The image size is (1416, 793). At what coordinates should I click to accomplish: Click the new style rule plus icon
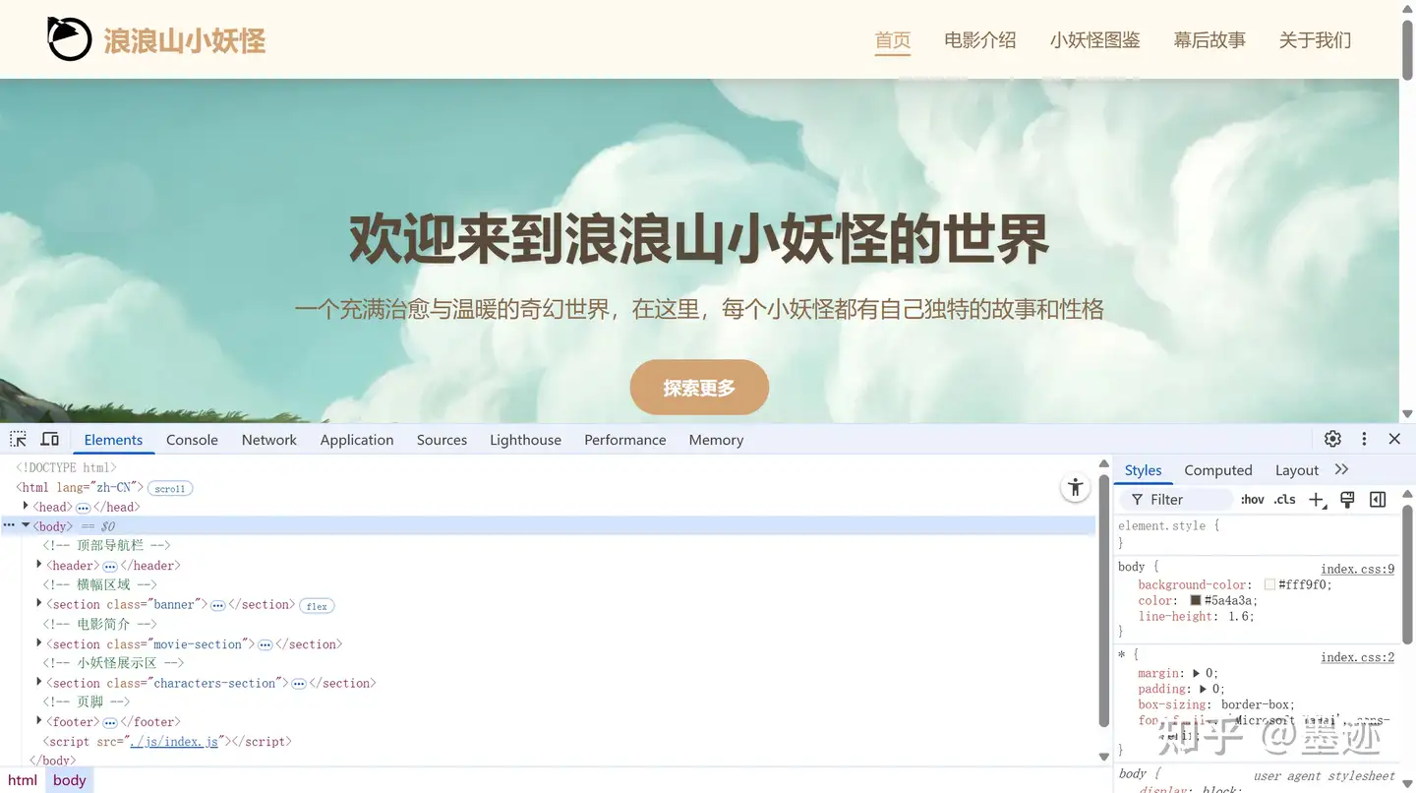(x=1317, y=500)
